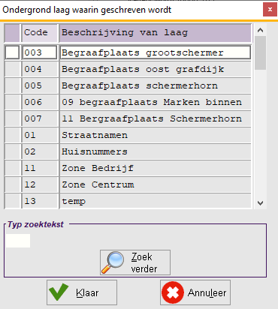Click the scrollbar up arrow
The width and height of the screenshot is (278, 309).
click(260, 31)
